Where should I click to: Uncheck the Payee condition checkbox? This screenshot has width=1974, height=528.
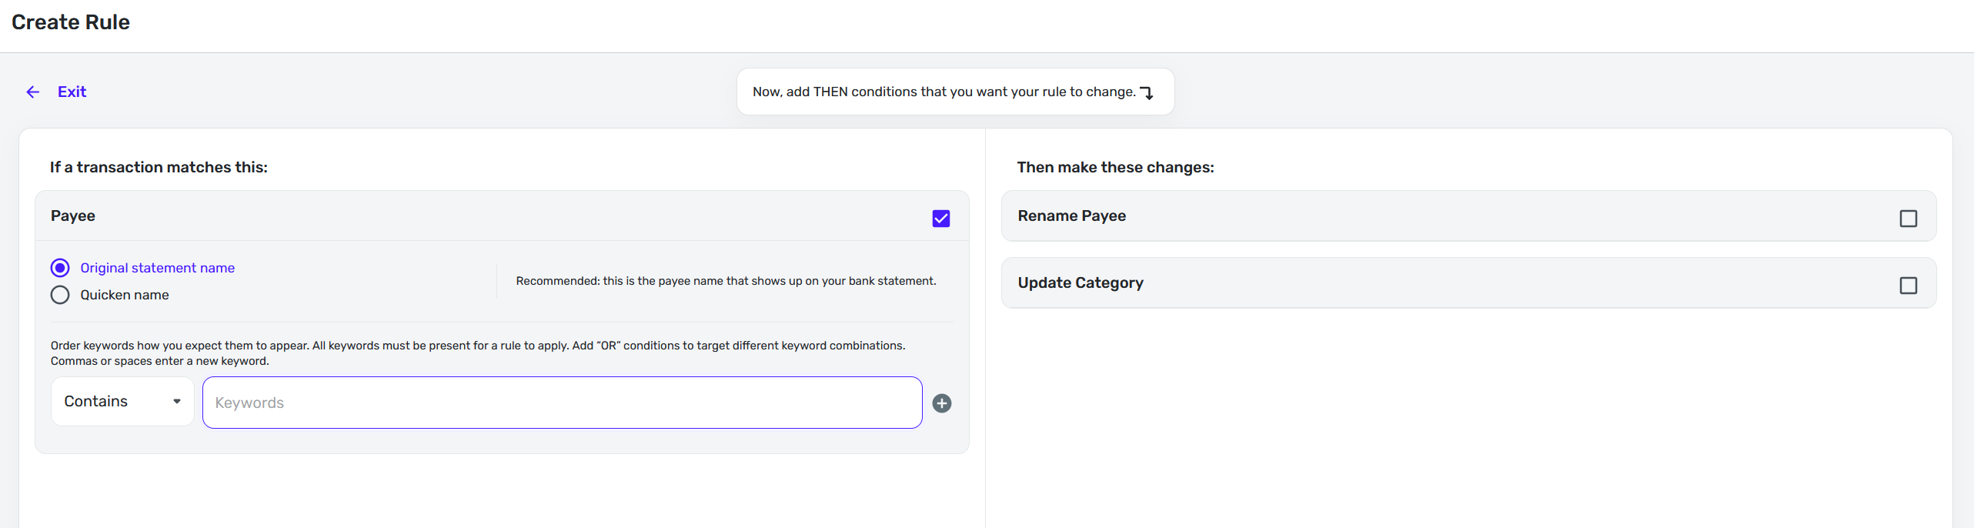[x=940, y=219]
